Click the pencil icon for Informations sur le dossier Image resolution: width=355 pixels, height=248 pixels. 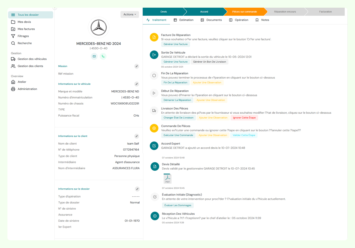click(x=137, y=189)
